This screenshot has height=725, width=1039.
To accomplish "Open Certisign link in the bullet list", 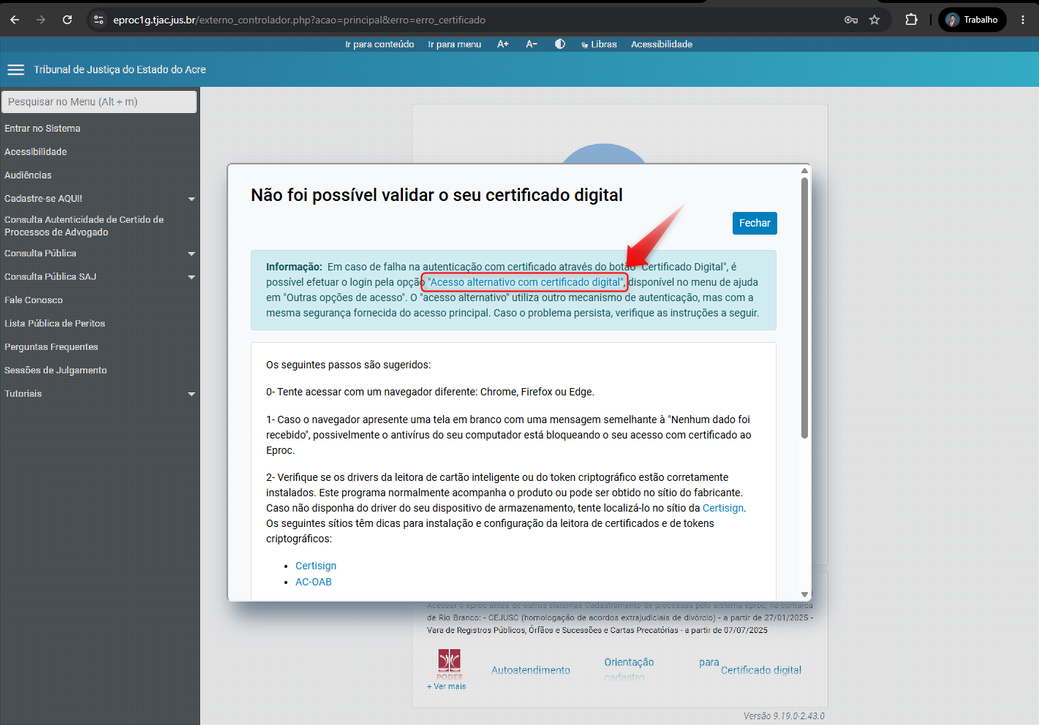I will tap(316, 566).
